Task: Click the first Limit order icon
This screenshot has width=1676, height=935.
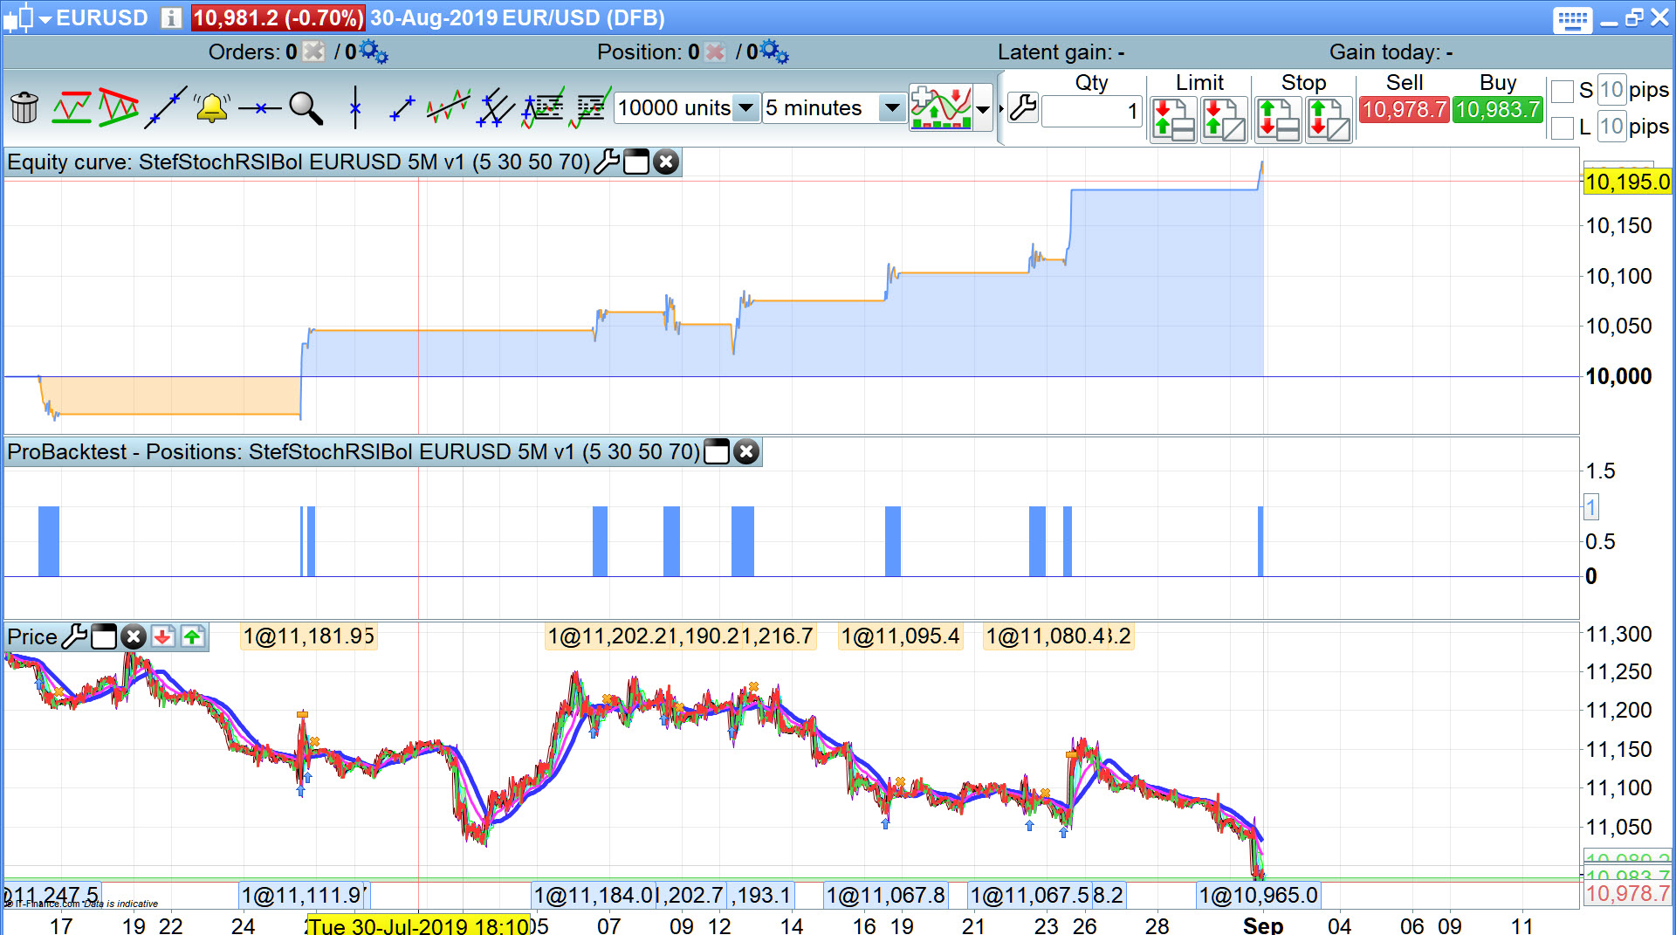Action: [x=1174, y=120]
